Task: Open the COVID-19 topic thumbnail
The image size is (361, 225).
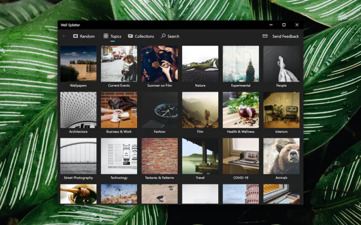Action: coord(241,156)
